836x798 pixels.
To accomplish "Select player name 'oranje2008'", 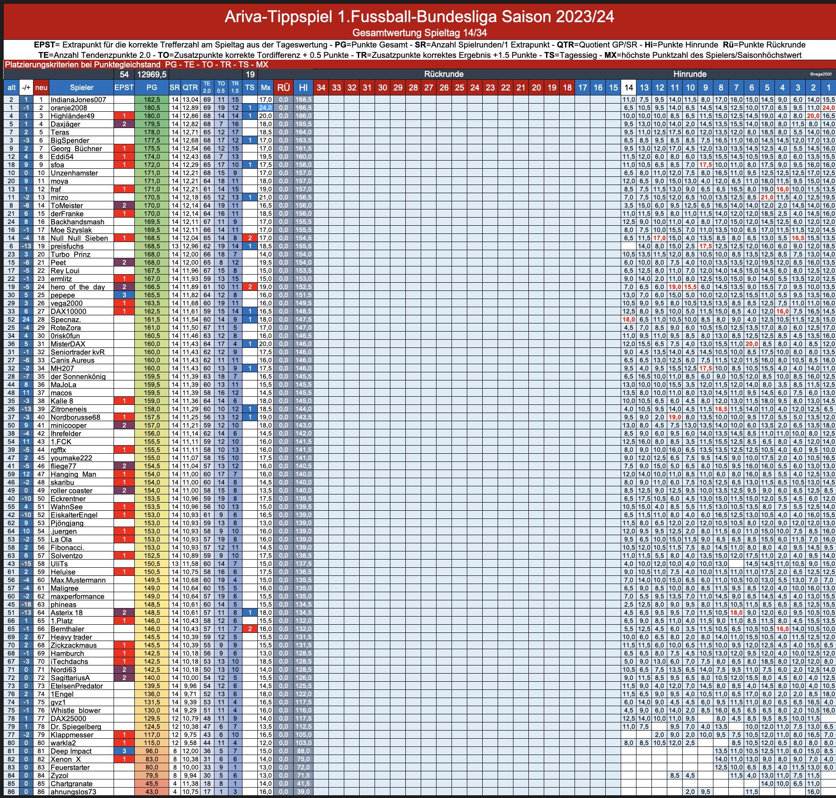I will pos(69,108).
